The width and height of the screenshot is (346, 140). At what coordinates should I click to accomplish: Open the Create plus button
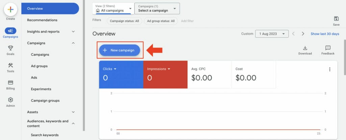(10, 10)
